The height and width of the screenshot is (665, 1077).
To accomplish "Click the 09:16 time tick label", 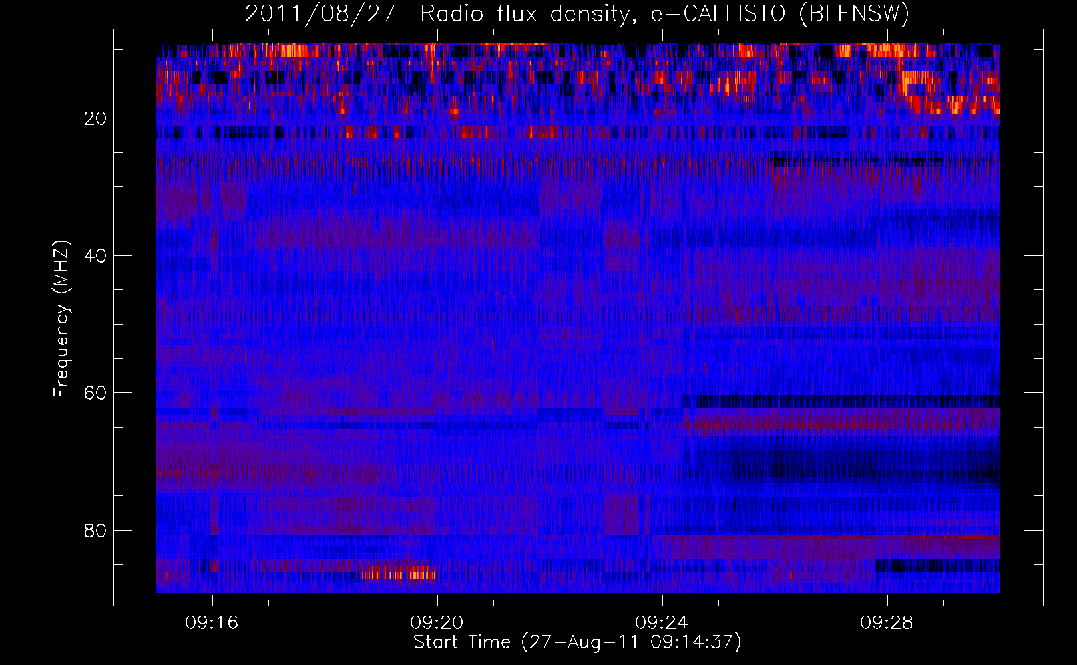I will (212, 623).
